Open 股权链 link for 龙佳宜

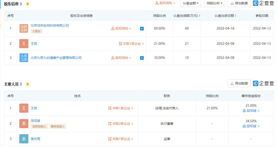[251, 126]
